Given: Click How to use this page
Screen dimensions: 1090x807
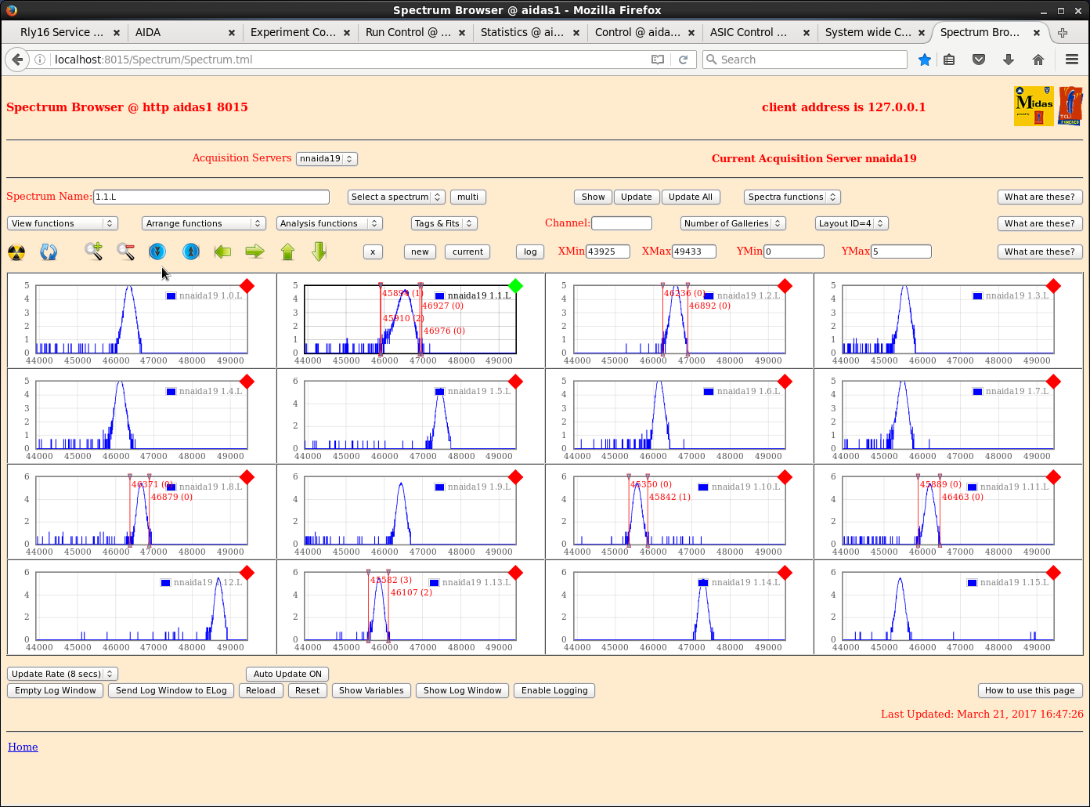Looking at the screenshot, I should pos(1030,690).
